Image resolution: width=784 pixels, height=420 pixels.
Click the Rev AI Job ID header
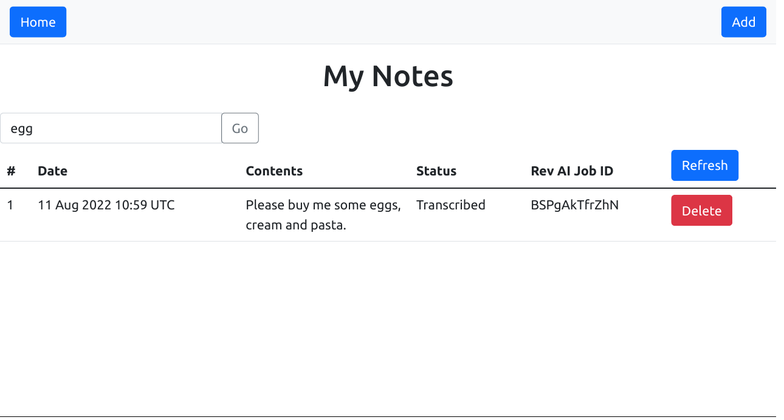tap(572, 171)
